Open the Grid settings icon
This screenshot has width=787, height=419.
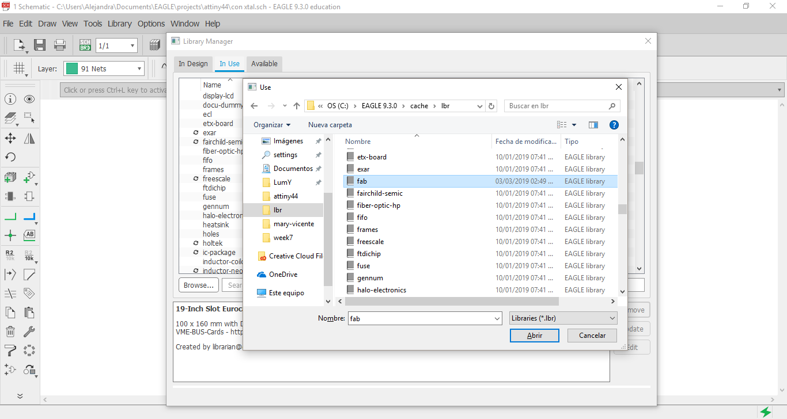[x=20, y=68]
